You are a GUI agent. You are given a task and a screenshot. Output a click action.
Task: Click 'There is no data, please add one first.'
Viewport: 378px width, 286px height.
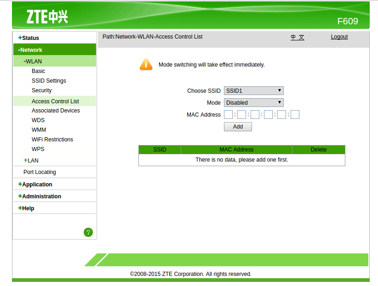(x=242, y=160)
